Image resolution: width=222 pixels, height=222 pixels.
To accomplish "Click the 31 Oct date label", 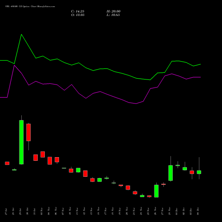I will (x=34, y=211).
